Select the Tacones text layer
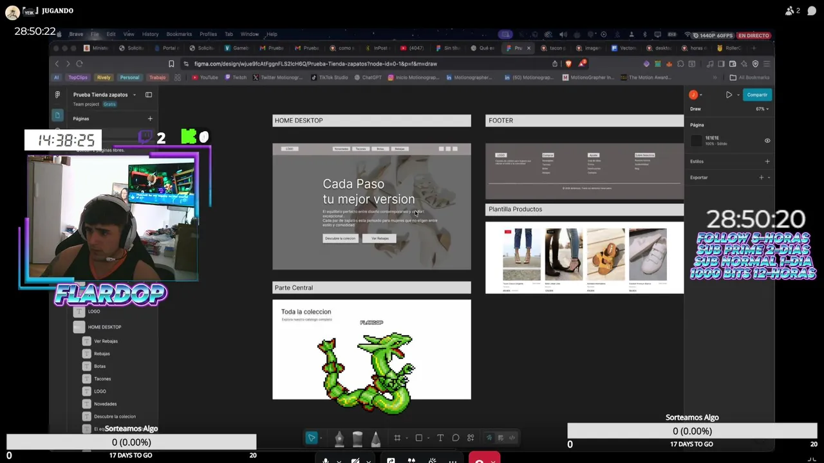The width and height of the screenshot is (824, 463). (x=102, y=379)
